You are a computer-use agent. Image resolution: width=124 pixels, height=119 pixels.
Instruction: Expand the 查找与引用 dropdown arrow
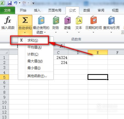point(111,32)
